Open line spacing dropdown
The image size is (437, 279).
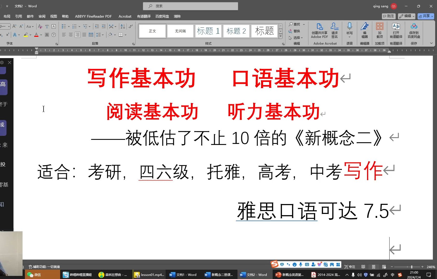click(x=100, y=34)
